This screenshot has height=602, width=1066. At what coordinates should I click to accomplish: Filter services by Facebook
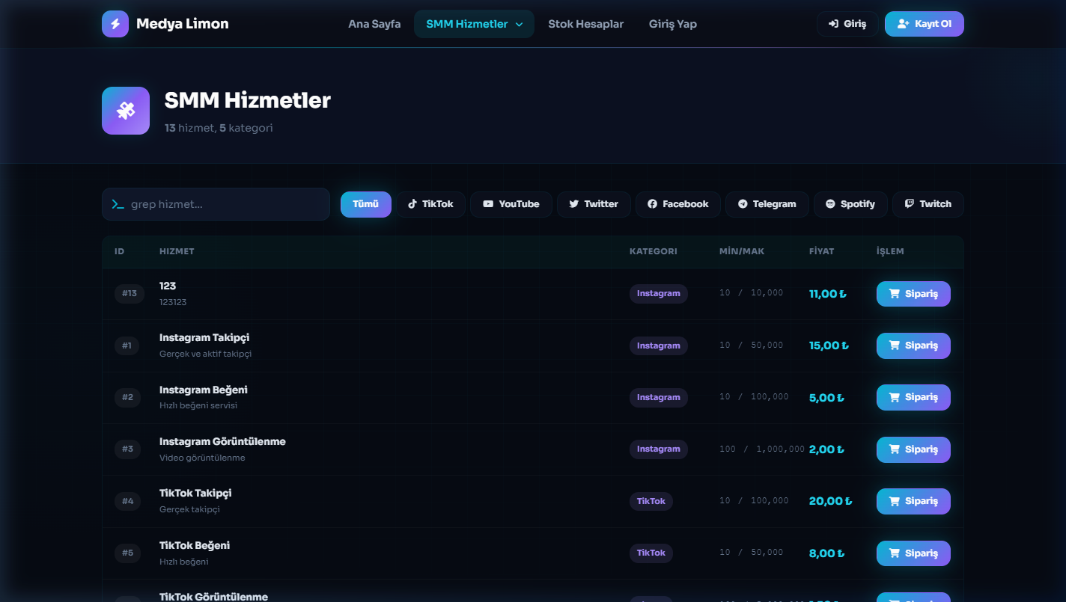(x=678, y=204)
